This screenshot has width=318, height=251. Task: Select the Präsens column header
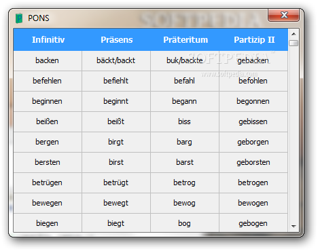point(116,40)
